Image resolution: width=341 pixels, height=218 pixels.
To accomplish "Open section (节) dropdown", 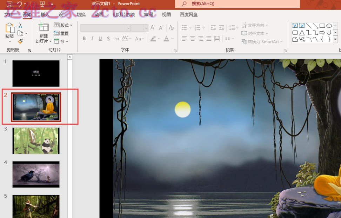I will point(61,41).
